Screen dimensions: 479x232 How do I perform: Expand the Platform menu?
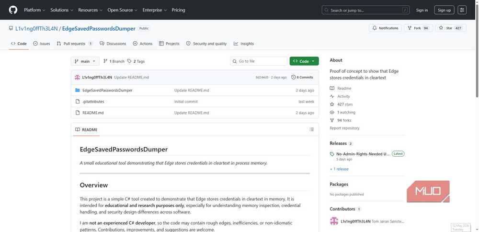(x=34, y=10)
